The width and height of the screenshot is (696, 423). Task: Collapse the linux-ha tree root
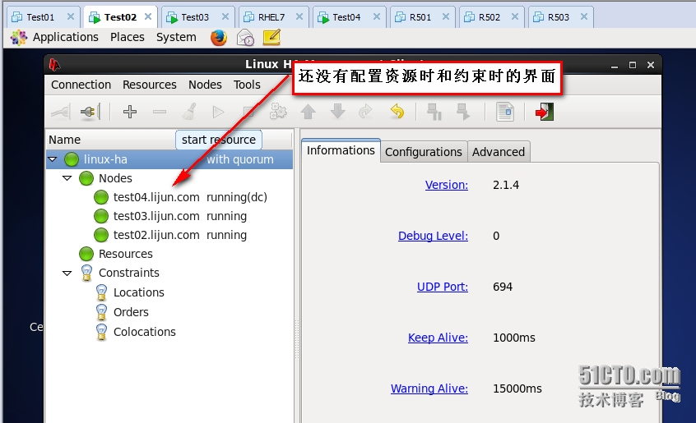pyautogui.click(x=53, y=159)
